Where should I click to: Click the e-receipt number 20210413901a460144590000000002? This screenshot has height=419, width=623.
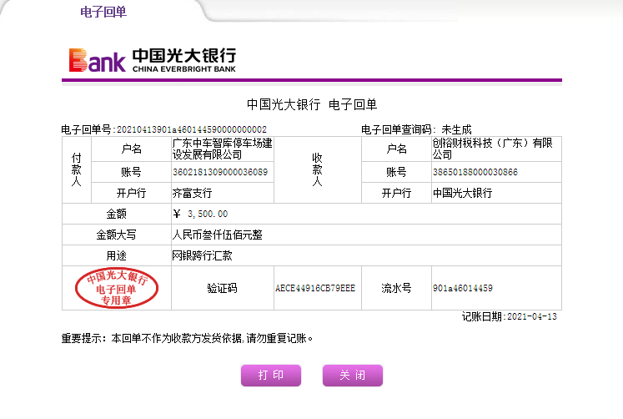192,129
